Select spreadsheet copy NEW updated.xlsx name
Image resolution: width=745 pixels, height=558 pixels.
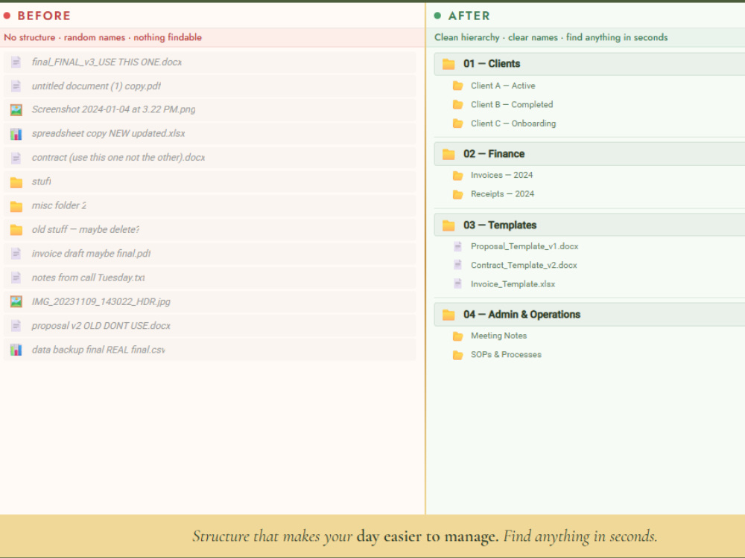click(x=108, y=134)
